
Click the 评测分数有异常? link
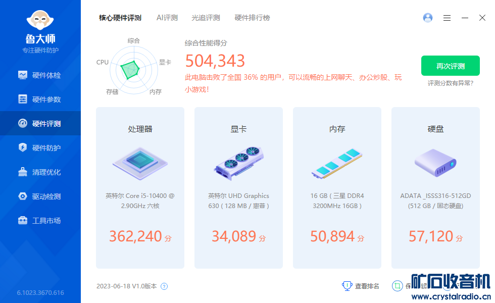451,83
